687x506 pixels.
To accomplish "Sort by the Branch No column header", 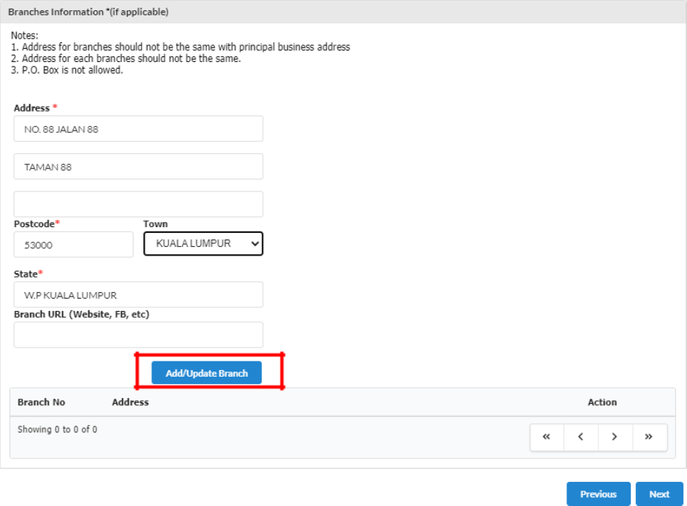I will coord(42,402).
